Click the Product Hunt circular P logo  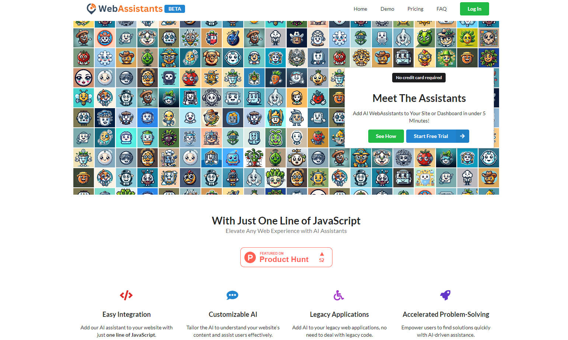[250, 257]
